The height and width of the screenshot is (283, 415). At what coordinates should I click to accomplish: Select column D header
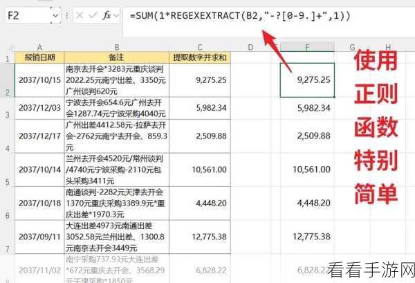[250, 47]
